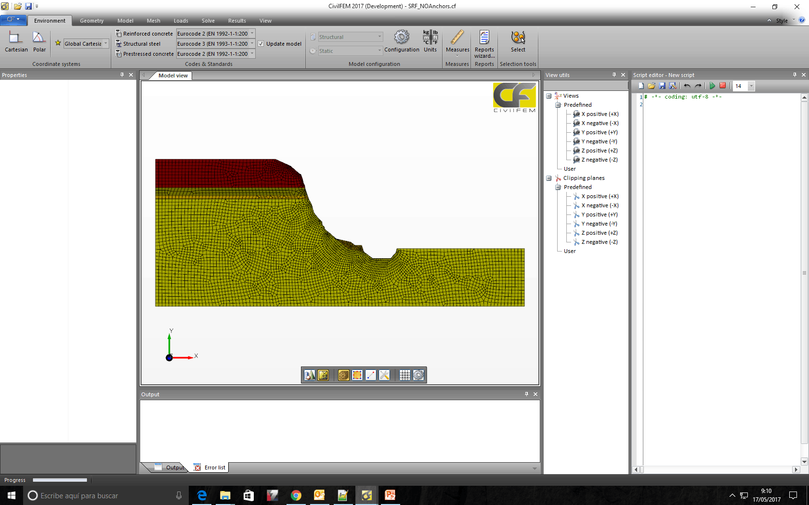
Task: Launch the Reports wizard
Action: pos(484,38)
